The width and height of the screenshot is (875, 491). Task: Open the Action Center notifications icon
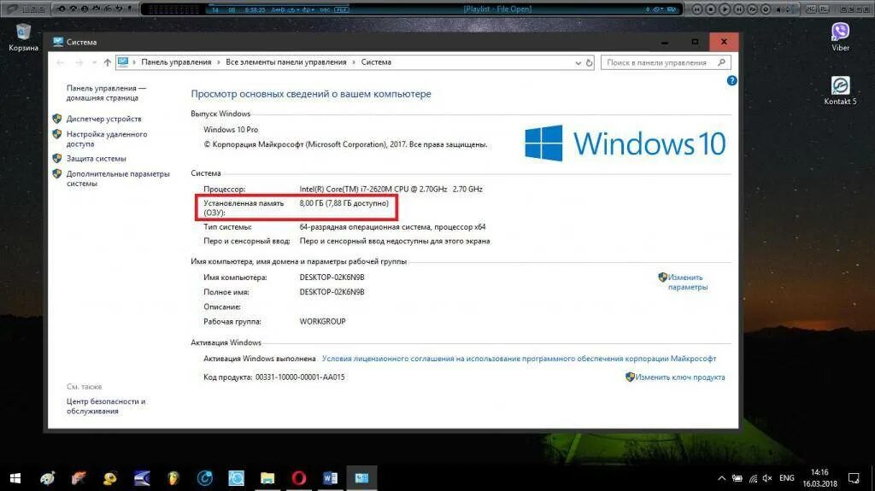pyautogui.click(x=854, y=478)
